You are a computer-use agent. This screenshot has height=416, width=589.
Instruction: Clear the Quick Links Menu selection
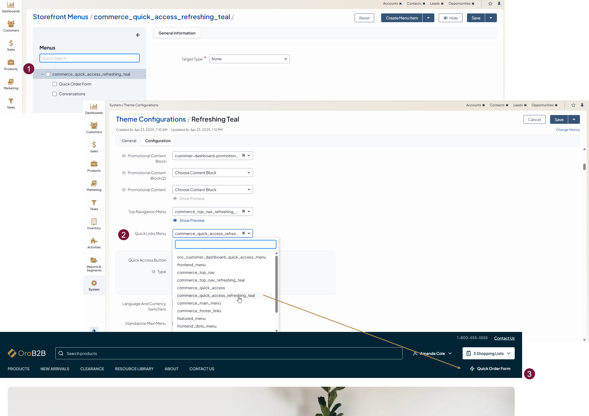243,233
